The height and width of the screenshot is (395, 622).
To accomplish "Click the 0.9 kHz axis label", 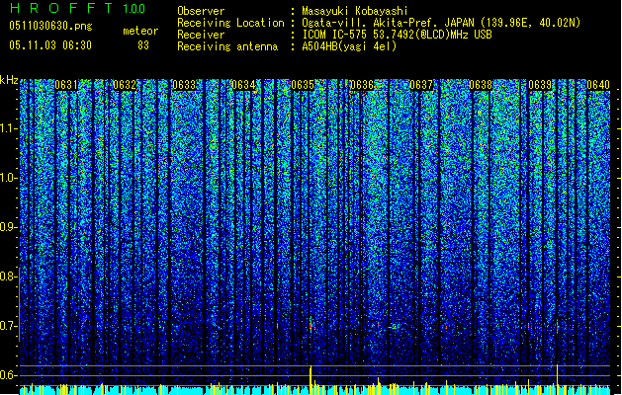I will (x=9, y=227).
